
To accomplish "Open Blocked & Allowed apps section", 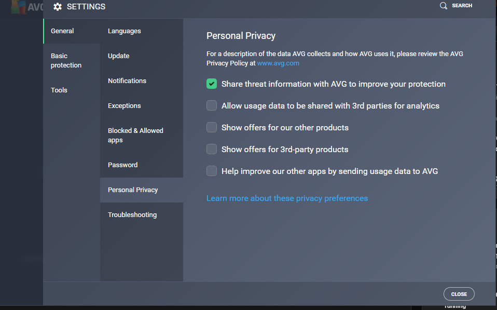I will click(x=135, y=136).
